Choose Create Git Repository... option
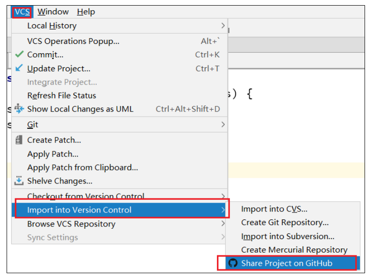387x275 pixels. [x=293, y=222]
